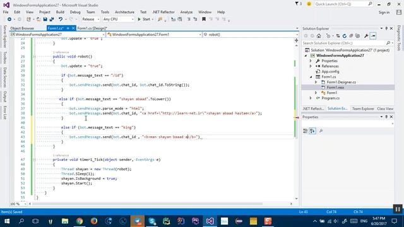Click the New Project toolbar icon
The image size is (404, 227).
click(28, 20)
